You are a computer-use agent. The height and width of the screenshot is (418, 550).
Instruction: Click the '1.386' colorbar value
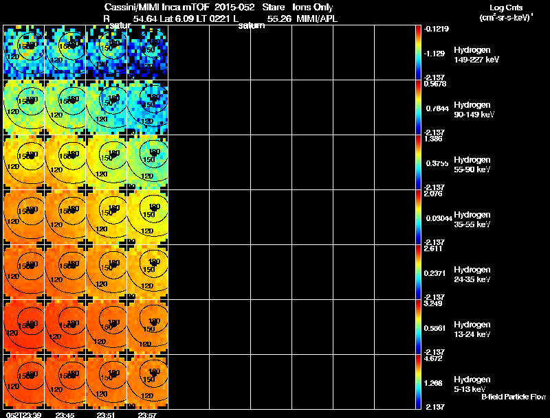(x=433, y=139)
